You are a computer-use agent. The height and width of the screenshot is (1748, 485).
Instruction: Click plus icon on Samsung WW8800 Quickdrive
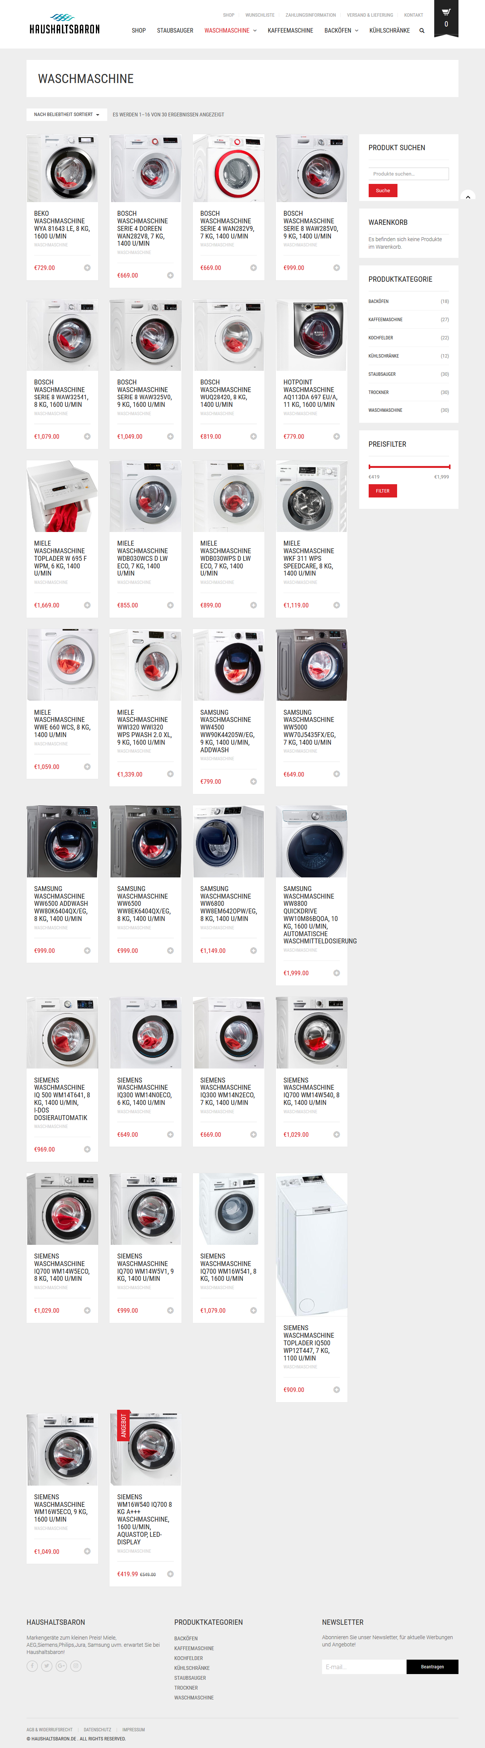(x=336, y=973)
